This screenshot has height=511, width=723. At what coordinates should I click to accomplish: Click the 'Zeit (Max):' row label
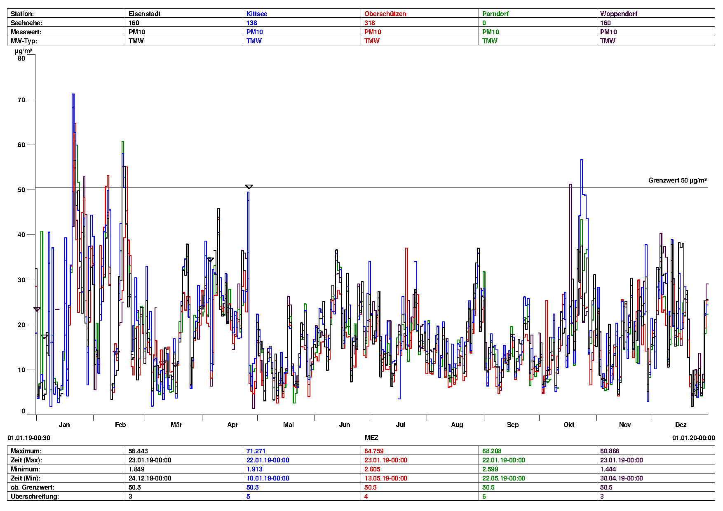(x=26, y=460)
